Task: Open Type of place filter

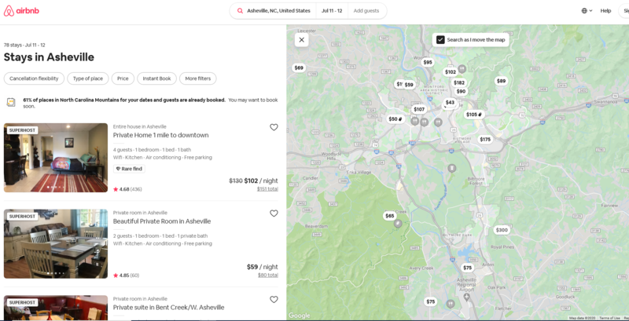Action: coord(88,78)
